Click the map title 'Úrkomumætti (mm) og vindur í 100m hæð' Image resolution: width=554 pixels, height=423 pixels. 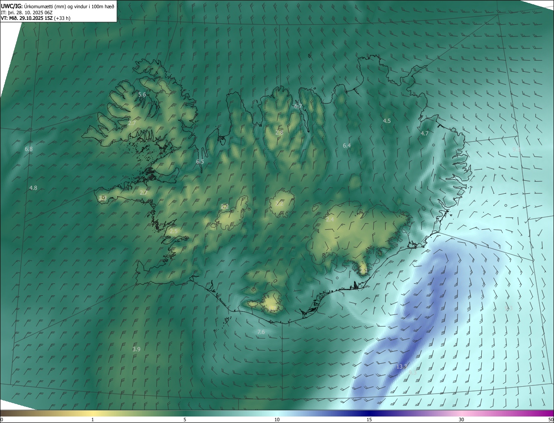pyautogui.click(x=69, y=6)
